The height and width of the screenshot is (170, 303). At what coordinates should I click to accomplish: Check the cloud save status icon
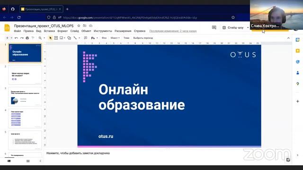pyautogui.click(x=90, y=25)
